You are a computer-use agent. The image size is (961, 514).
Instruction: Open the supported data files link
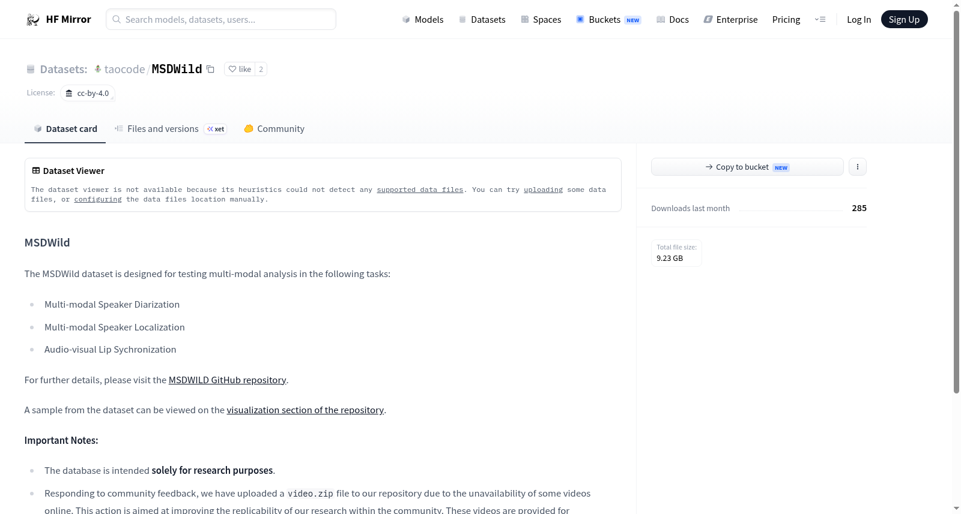[420, 190]
